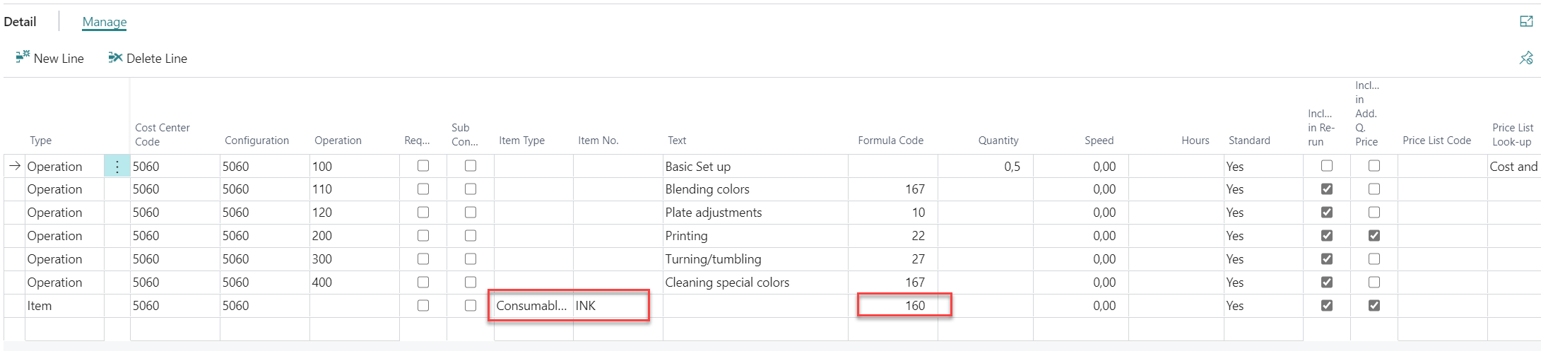Sort by Cost Center Code column header
Screen dimensions: 1553x351
pos(163,134)
